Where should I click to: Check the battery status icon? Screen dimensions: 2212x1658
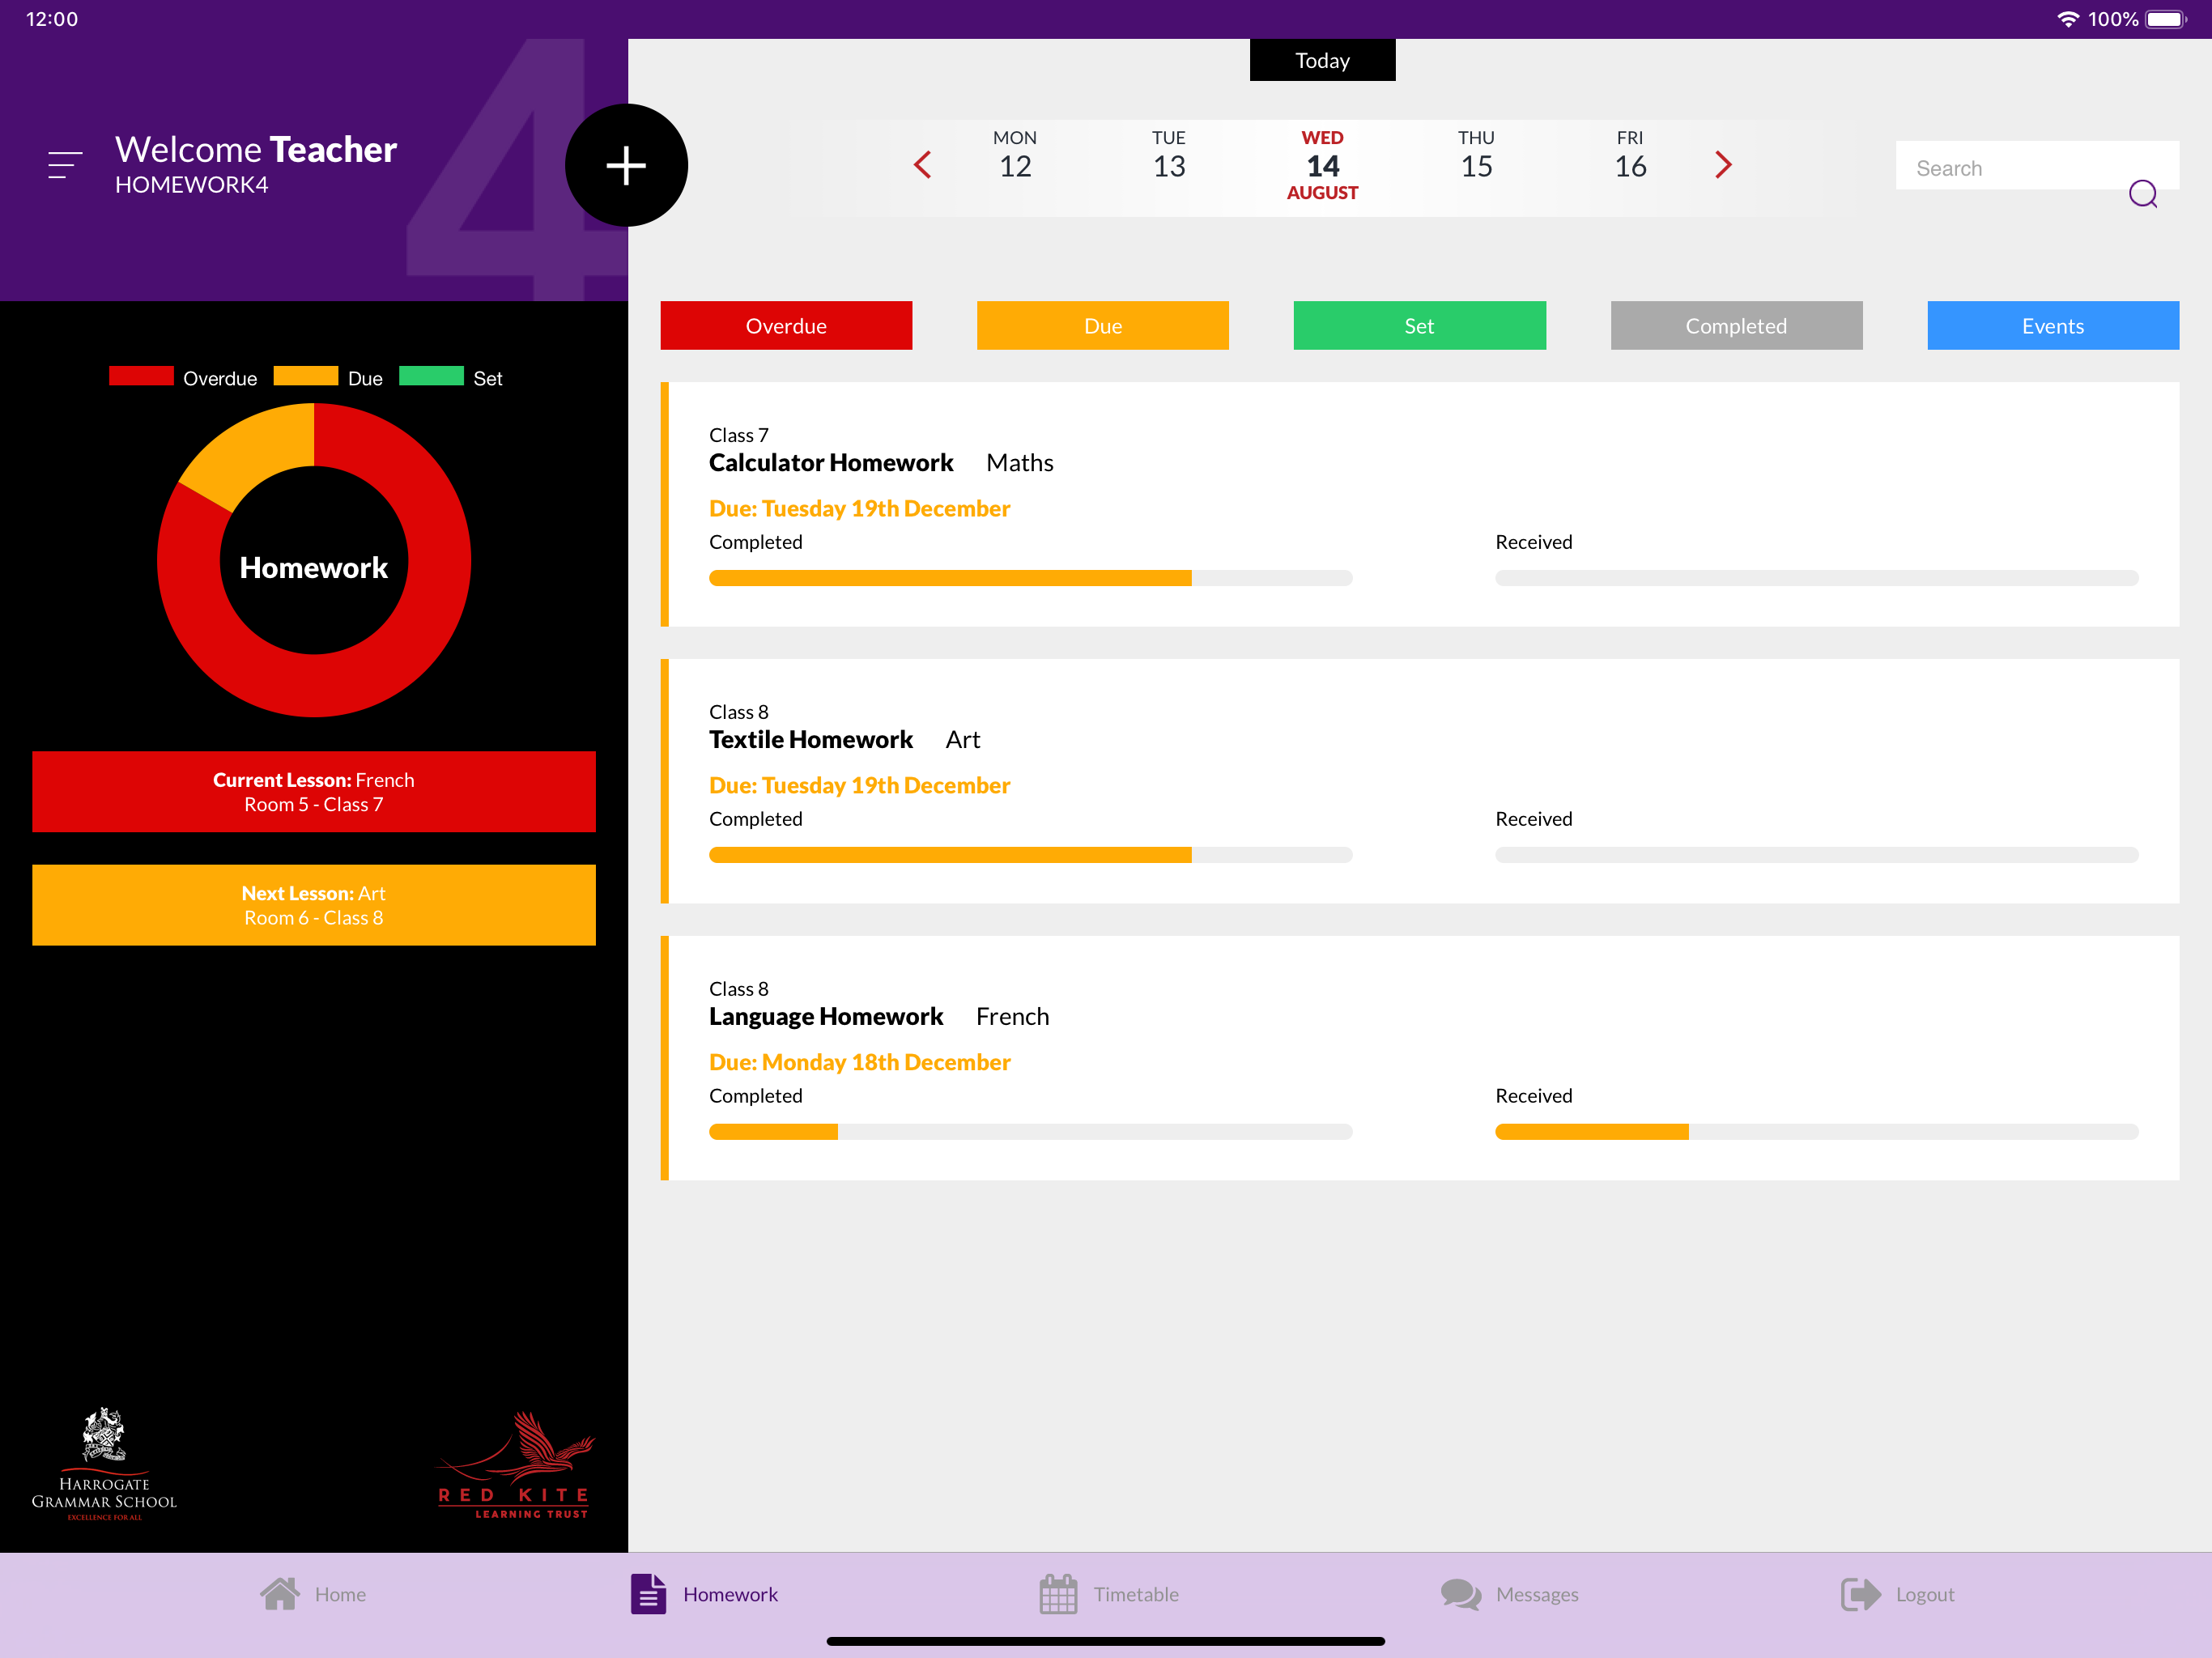point(2165,19)
